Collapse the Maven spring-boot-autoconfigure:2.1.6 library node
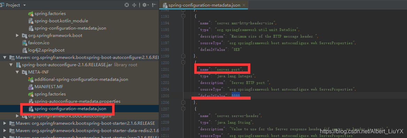Screen dimensions: 407x138 click(5, 58)
